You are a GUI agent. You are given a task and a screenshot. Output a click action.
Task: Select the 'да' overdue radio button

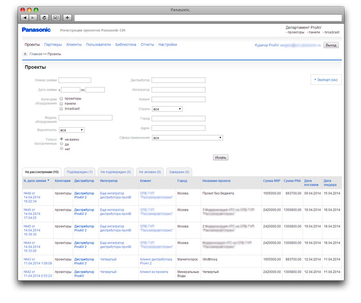point(62,144)
